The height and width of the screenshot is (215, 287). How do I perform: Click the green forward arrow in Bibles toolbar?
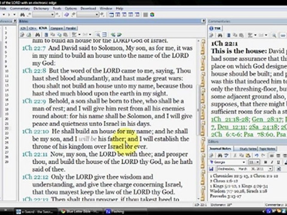[x=119, y=35]
